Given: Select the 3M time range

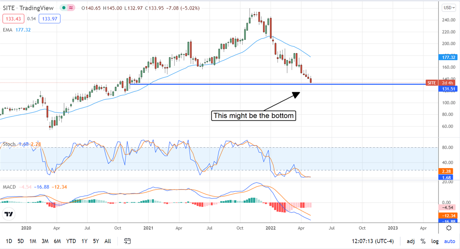Looking at the screenshot, I should [x=45, y=241].
